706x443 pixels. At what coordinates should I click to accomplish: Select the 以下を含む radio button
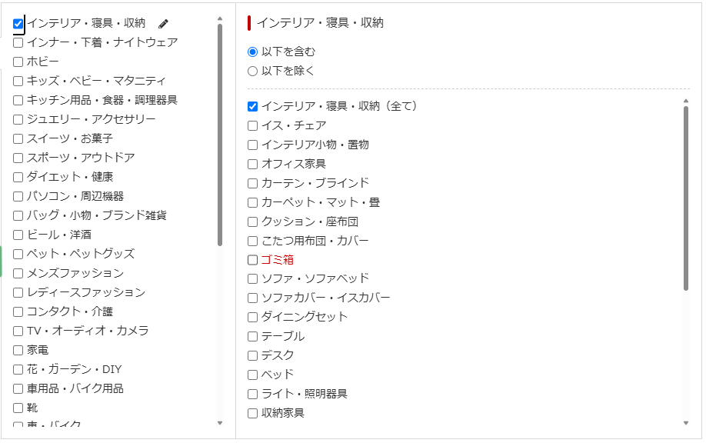click(x=253, y=52)
